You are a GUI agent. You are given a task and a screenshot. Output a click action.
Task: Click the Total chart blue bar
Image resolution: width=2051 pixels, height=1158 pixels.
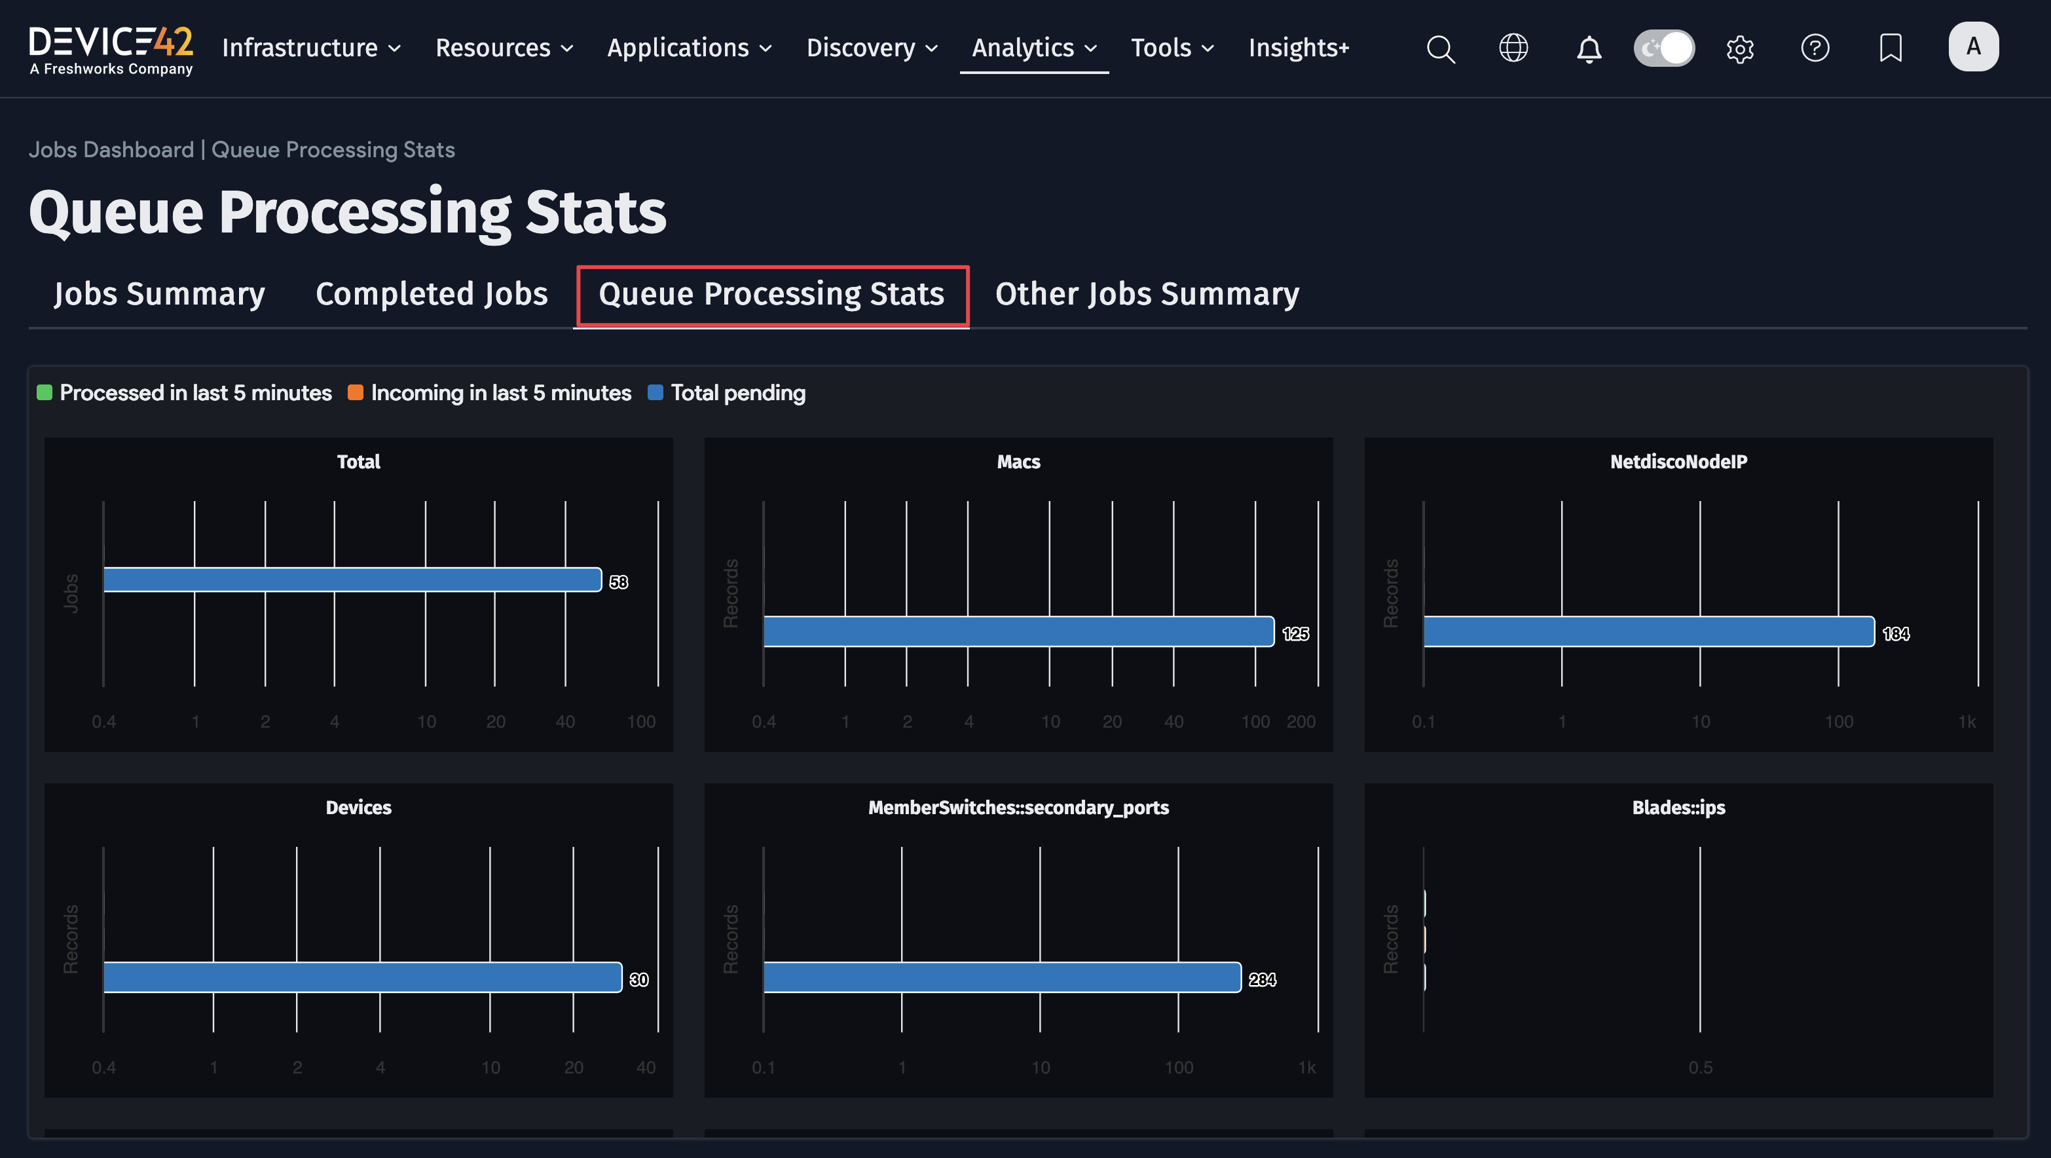pos(352,580)
